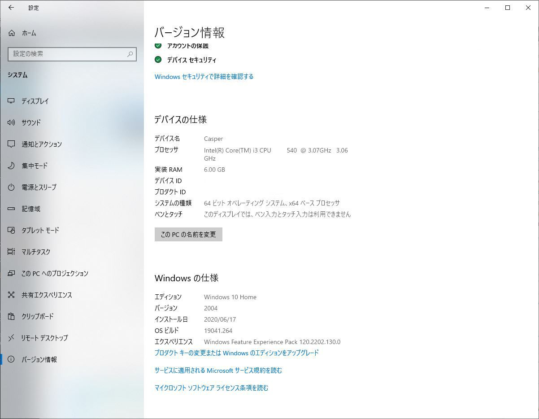Click the 設定の検索 search field
The image size is (539, 419).
(72, 54)
